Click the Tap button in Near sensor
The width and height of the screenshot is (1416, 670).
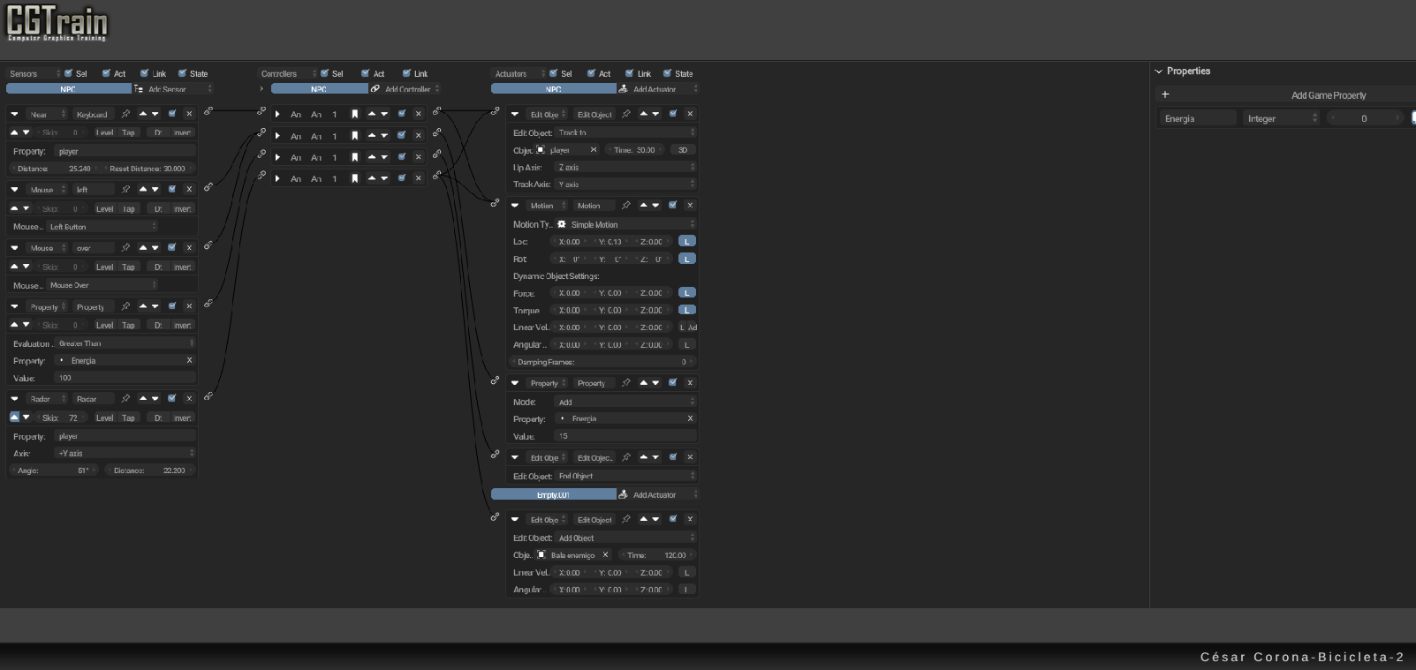coord(129,132)
